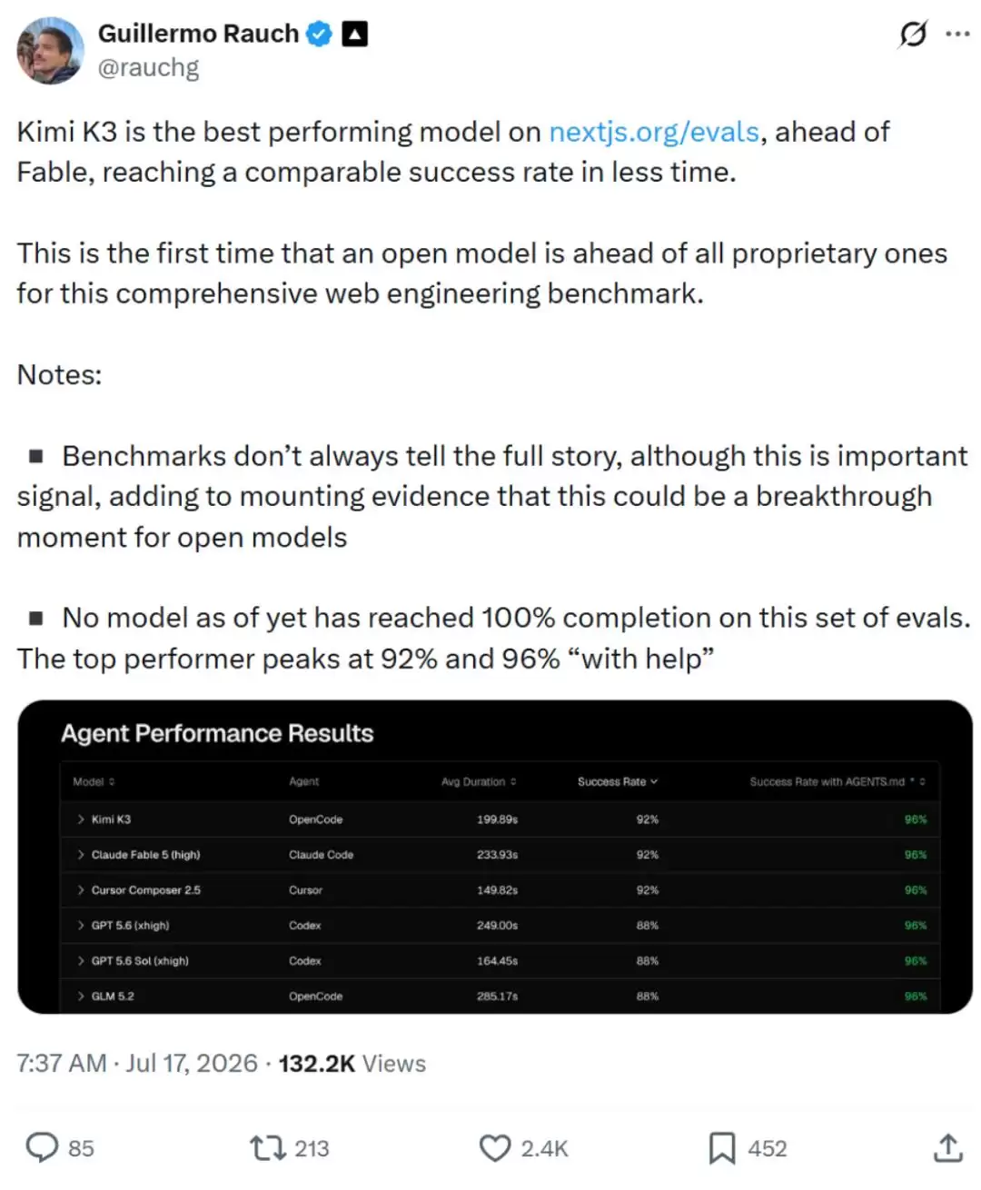Expand the Claude Fable 5 (high) row

500,855
